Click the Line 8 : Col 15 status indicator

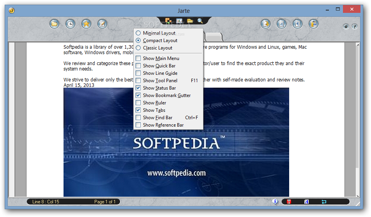pos(46,202)
